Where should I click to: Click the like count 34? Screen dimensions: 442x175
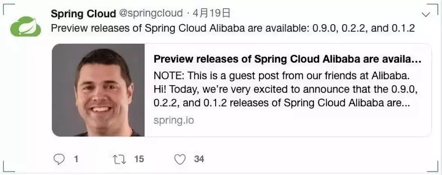click(x=199, y=159)
